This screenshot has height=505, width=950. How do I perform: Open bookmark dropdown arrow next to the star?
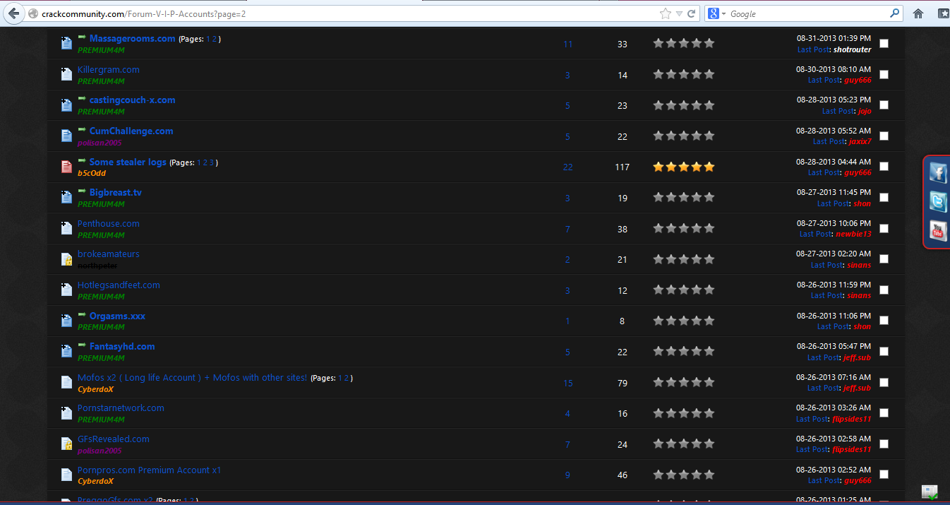click(x=679, y=13)
